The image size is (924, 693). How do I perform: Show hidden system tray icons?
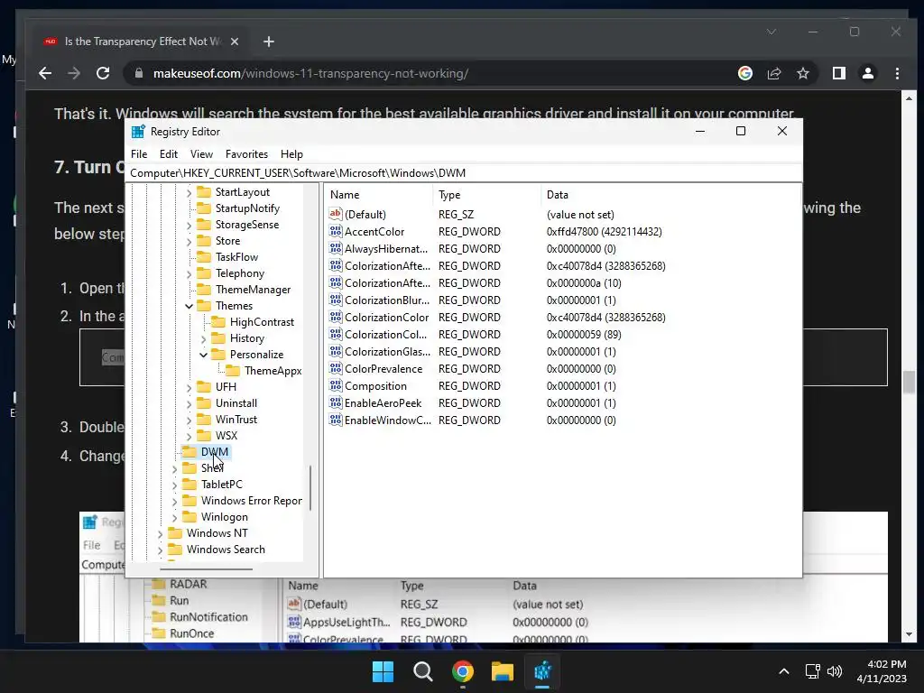coord(784,671)
